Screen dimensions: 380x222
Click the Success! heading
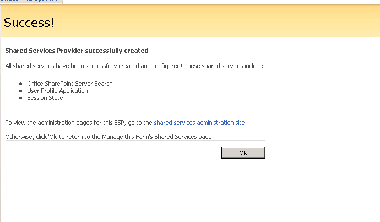(29, 23)
